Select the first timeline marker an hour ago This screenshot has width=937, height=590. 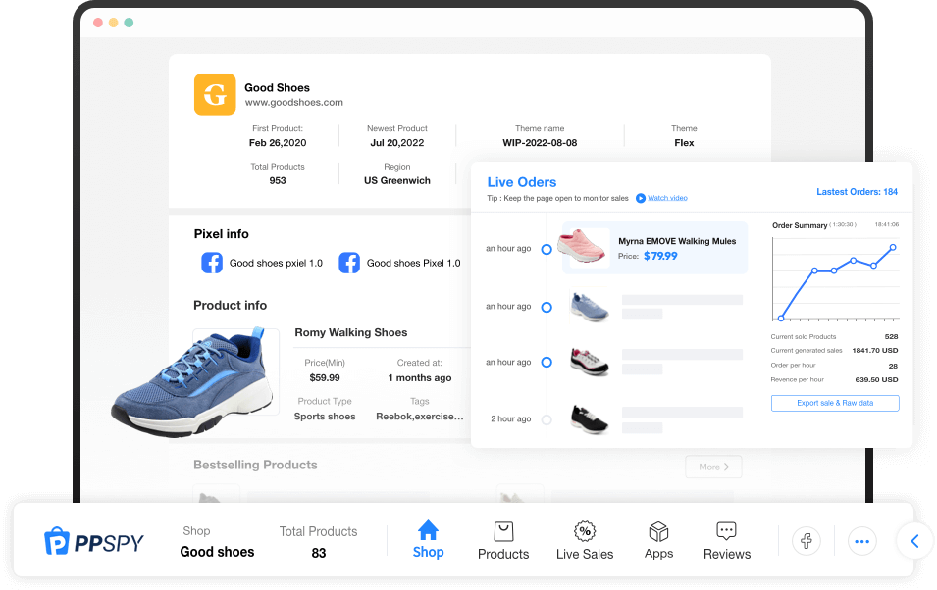coord(547,249)
